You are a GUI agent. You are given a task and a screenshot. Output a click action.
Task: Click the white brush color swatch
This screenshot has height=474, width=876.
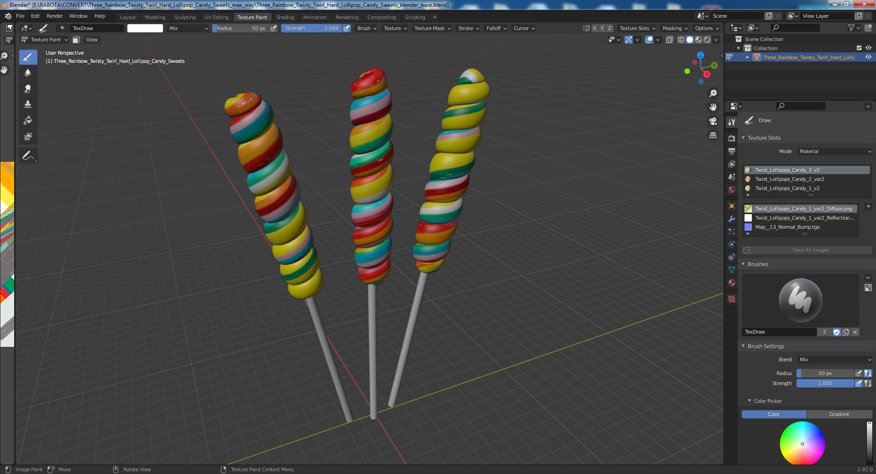click(x=145, y=28)
